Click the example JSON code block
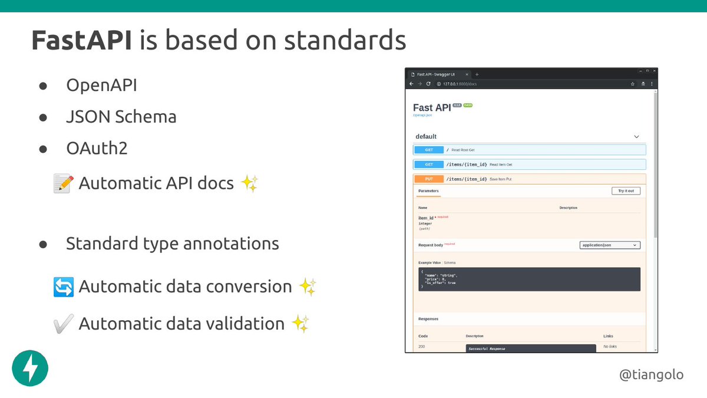Viewport: 707px width, 398px height. tap(529, 279)
